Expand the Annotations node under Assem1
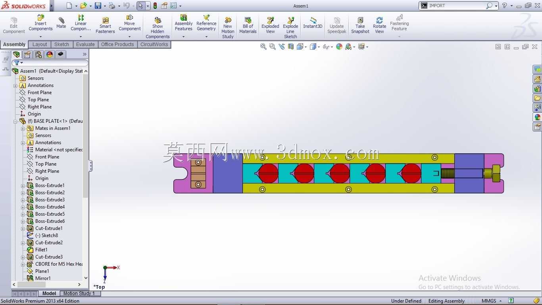The width and height of the screenshot is (542, 305). pos(15,85)
